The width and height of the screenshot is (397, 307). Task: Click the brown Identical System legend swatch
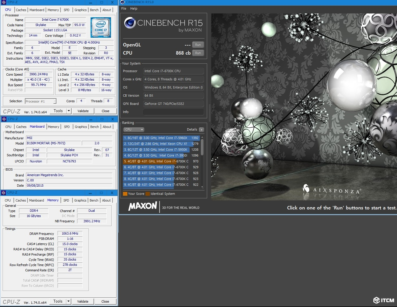148,194
